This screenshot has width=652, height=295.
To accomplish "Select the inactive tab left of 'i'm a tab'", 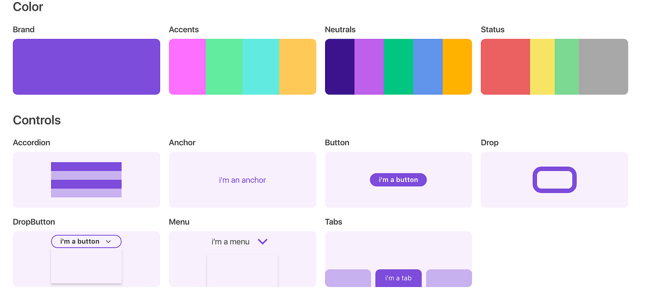I will point(348,278).
